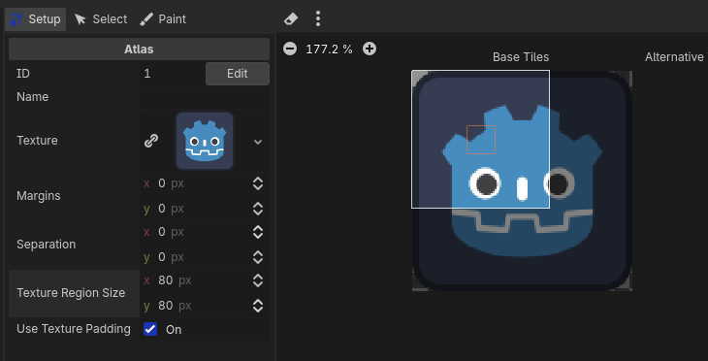Adjust Texture Region Size x stepper
The image size is (708, 361).
coord(258,280)
